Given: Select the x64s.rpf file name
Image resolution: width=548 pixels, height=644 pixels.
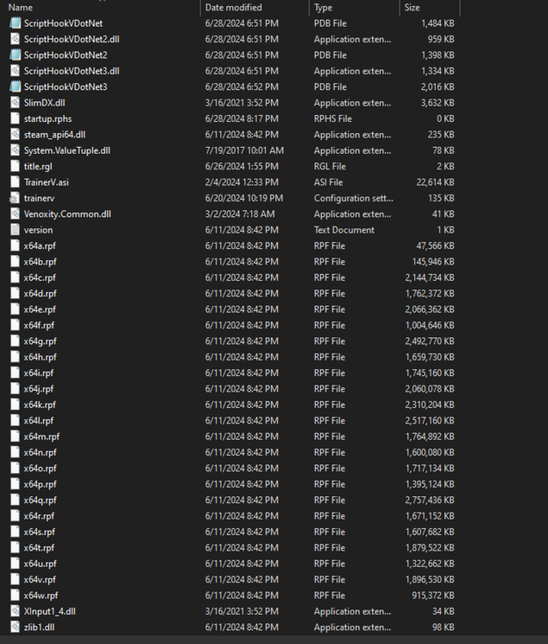Looking at the screenshot, I should (x=39, y=532).
